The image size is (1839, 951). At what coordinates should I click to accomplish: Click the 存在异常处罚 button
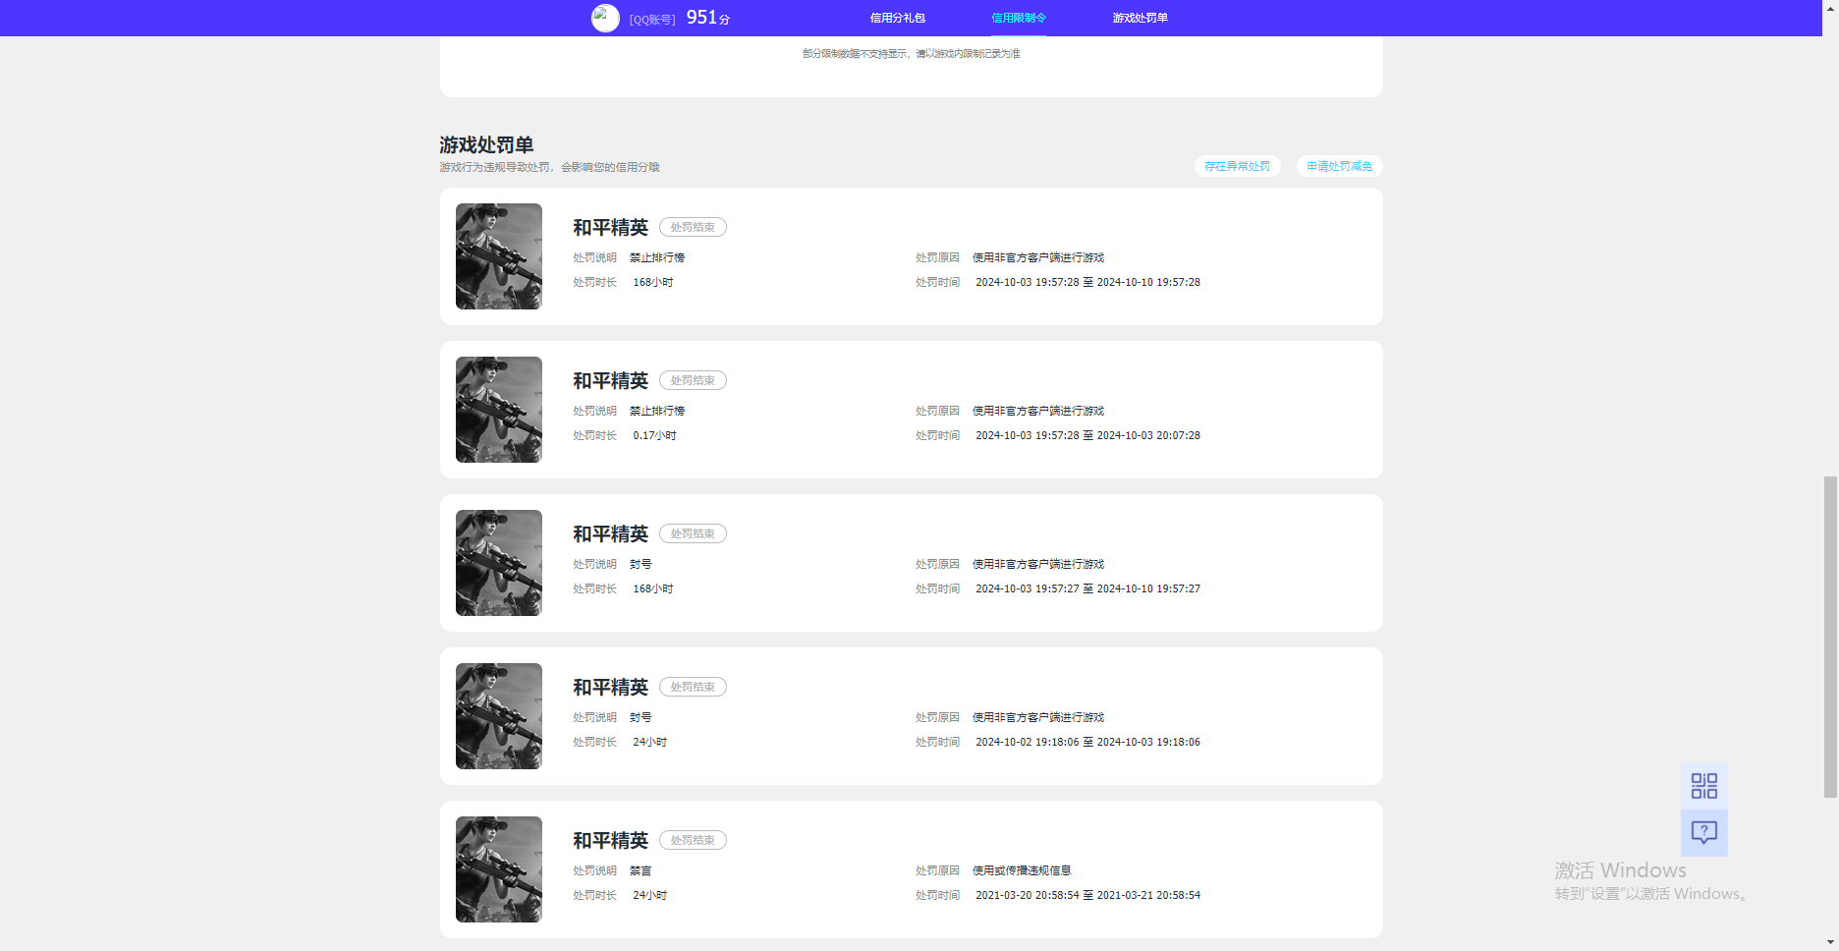[1237, 166]
